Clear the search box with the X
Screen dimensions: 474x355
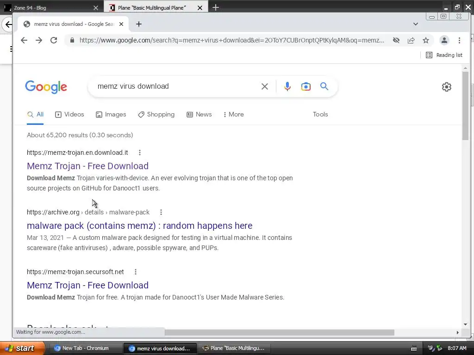point(264,86)
